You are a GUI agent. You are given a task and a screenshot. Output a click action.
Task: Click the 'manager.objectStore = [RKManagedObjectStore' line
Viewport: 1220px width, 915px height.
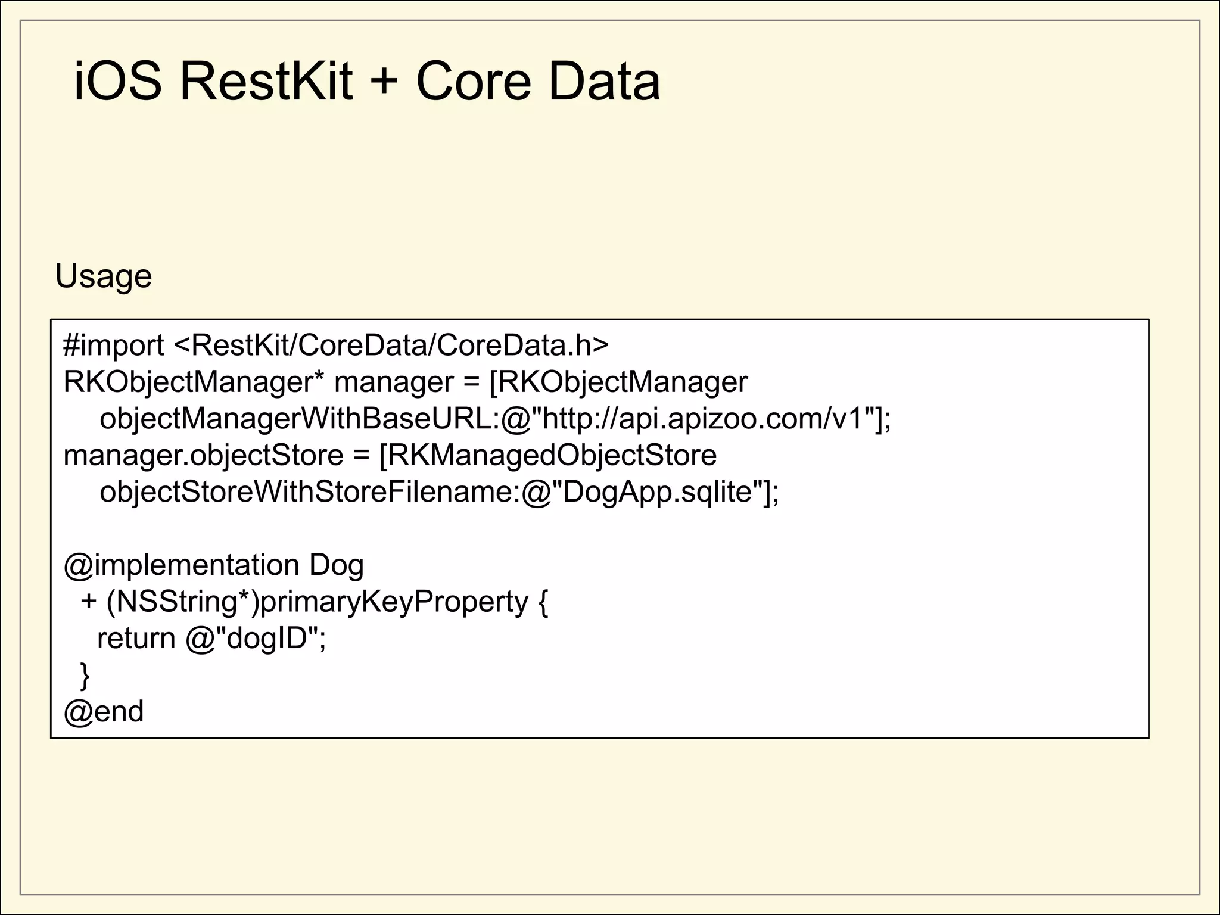[x=390, y=456]
